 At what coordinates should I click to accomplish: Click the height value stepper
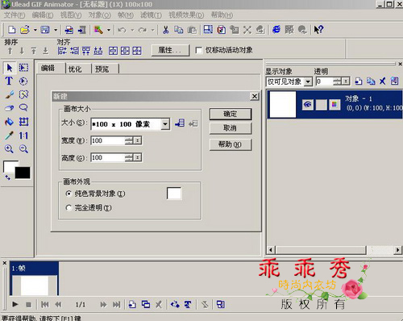click(129, 157)
